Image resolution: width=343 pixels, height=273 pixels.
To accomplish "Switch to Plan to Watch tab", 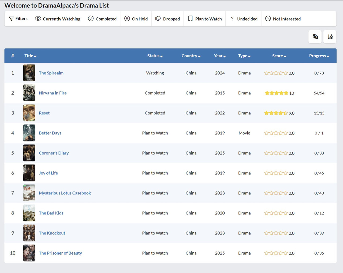I will (x=205, y=19).
